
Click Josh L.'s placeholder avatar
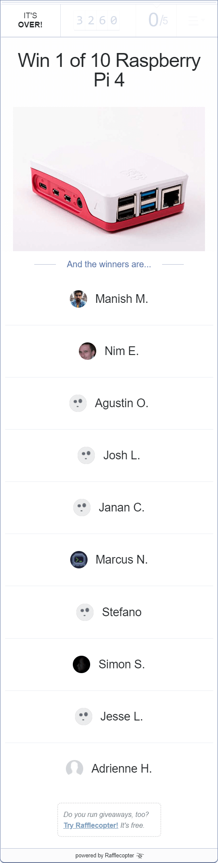[86, 455]
